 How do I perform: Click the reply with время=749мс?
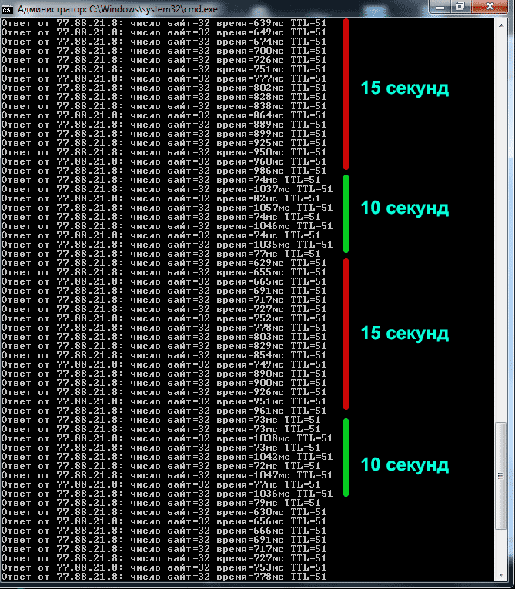tap(164, 364)
